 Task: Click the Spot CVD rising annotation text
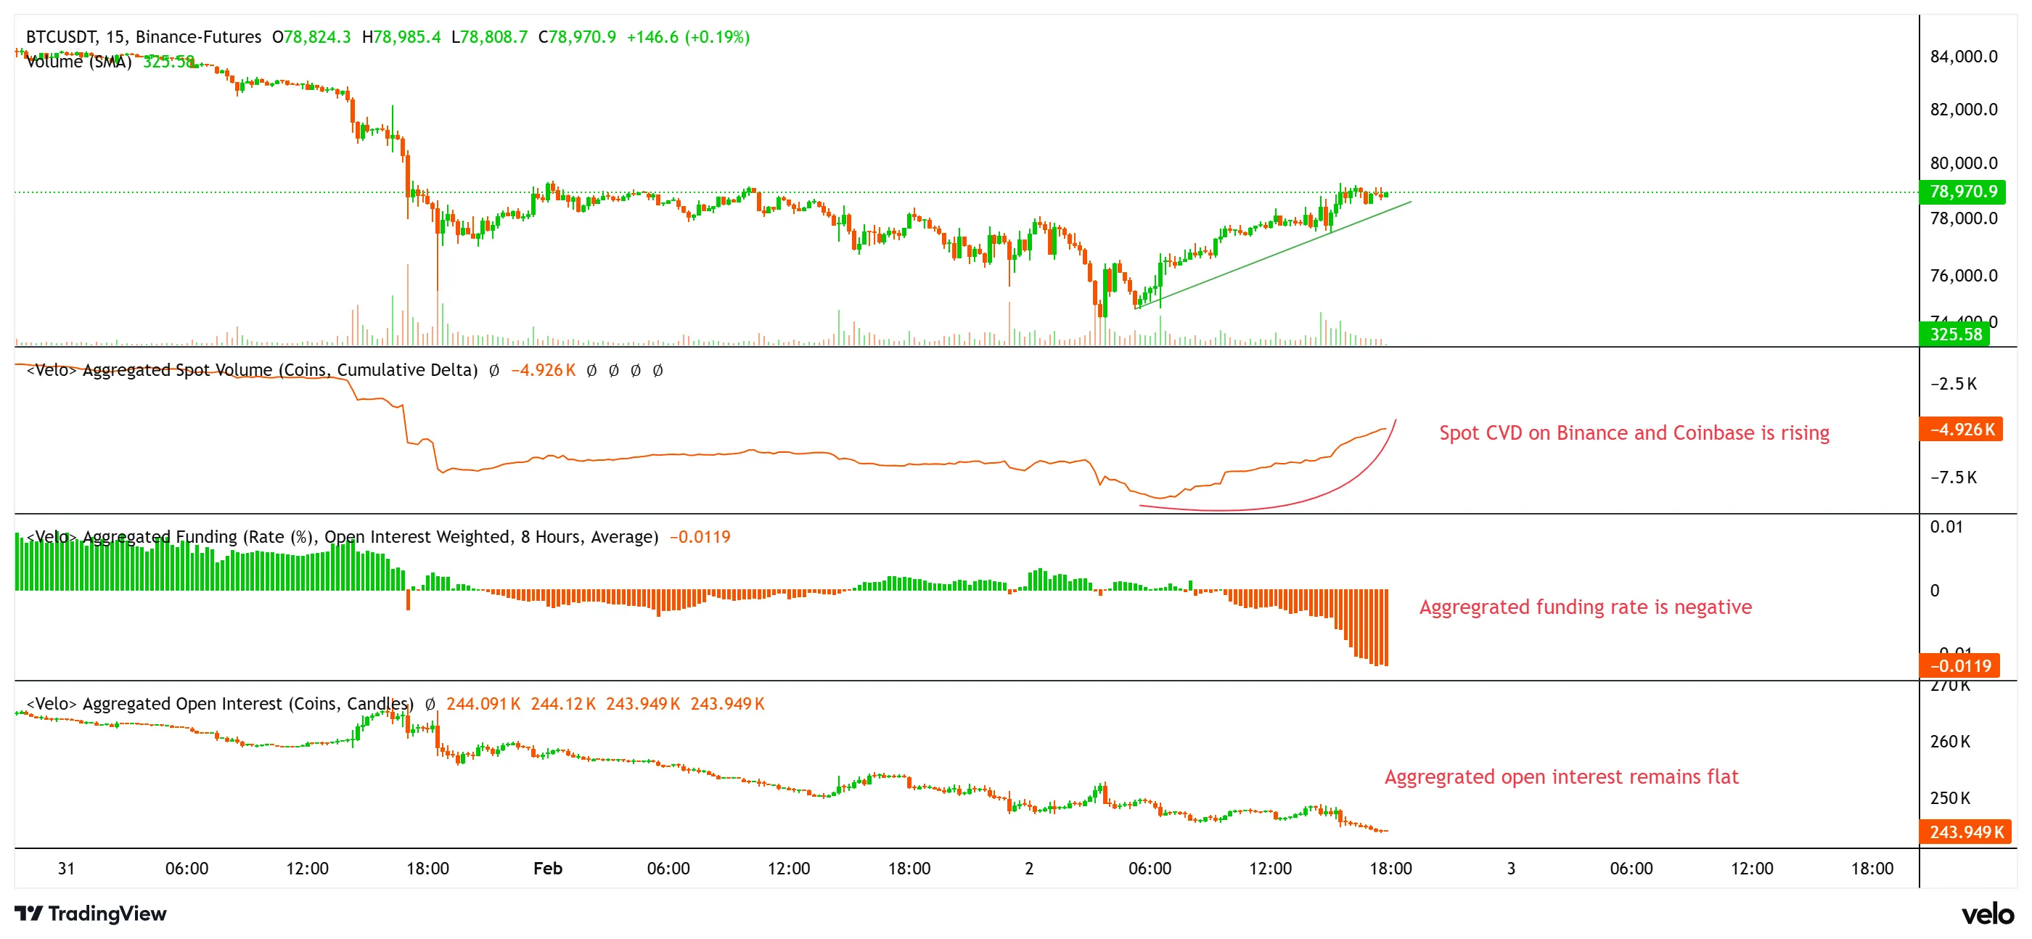pos(1636,432)
